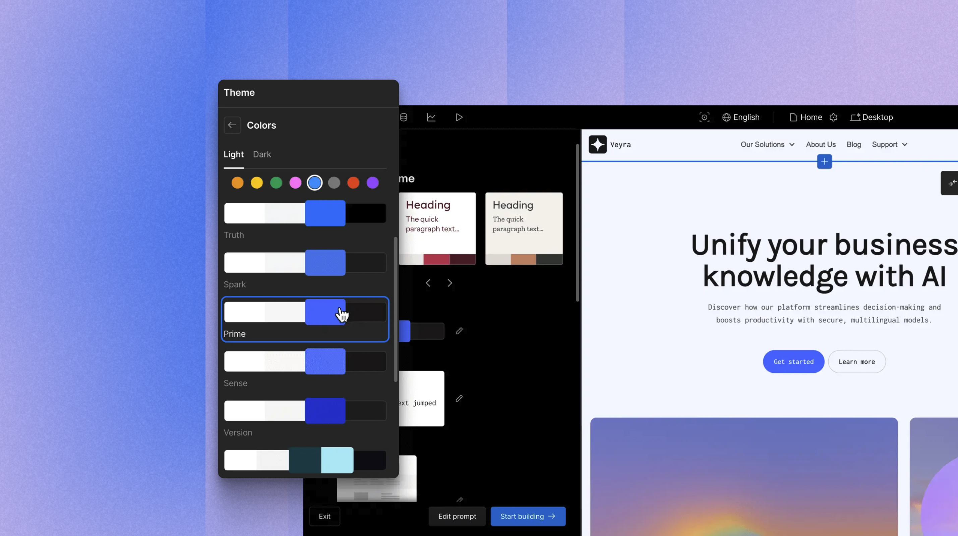The image size is (958, 536).
Task: Click the Start building button
Action: [x=528, y=516]
